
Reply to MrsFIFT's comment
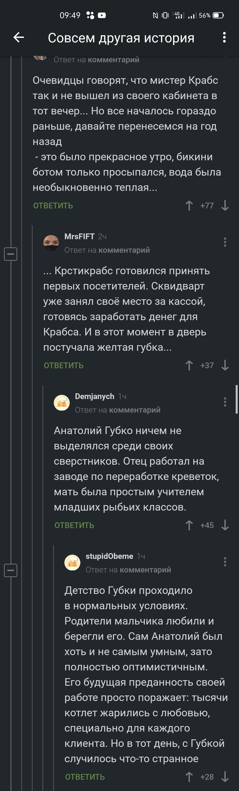click(64, 366)
